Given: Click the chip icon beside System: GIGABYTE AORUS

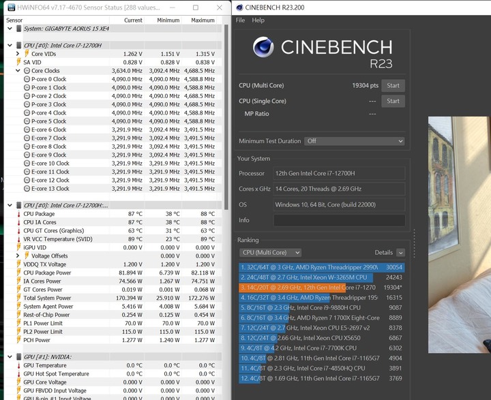Looking at the screenshot, I should [x=18, y=29].
